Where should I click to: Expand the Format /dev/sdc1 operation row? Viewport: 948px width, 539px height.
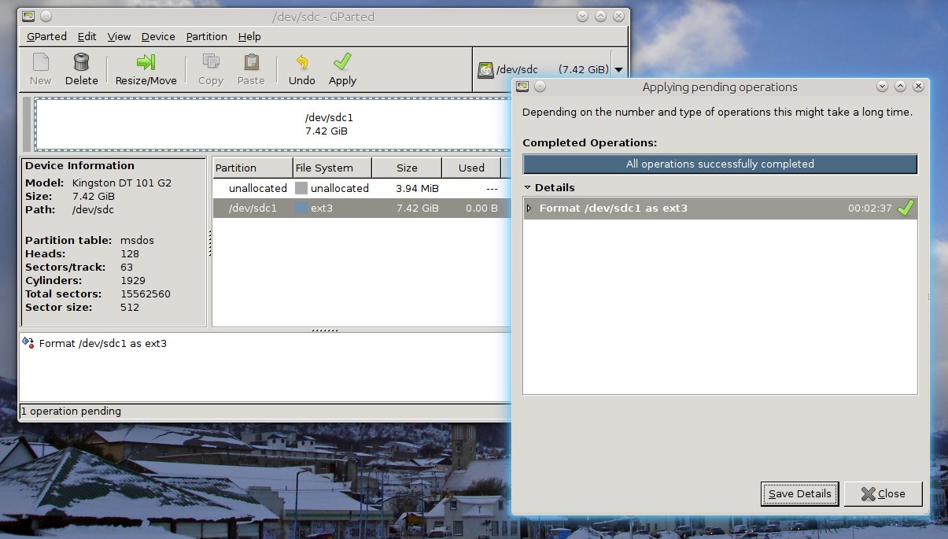point(529,209)
